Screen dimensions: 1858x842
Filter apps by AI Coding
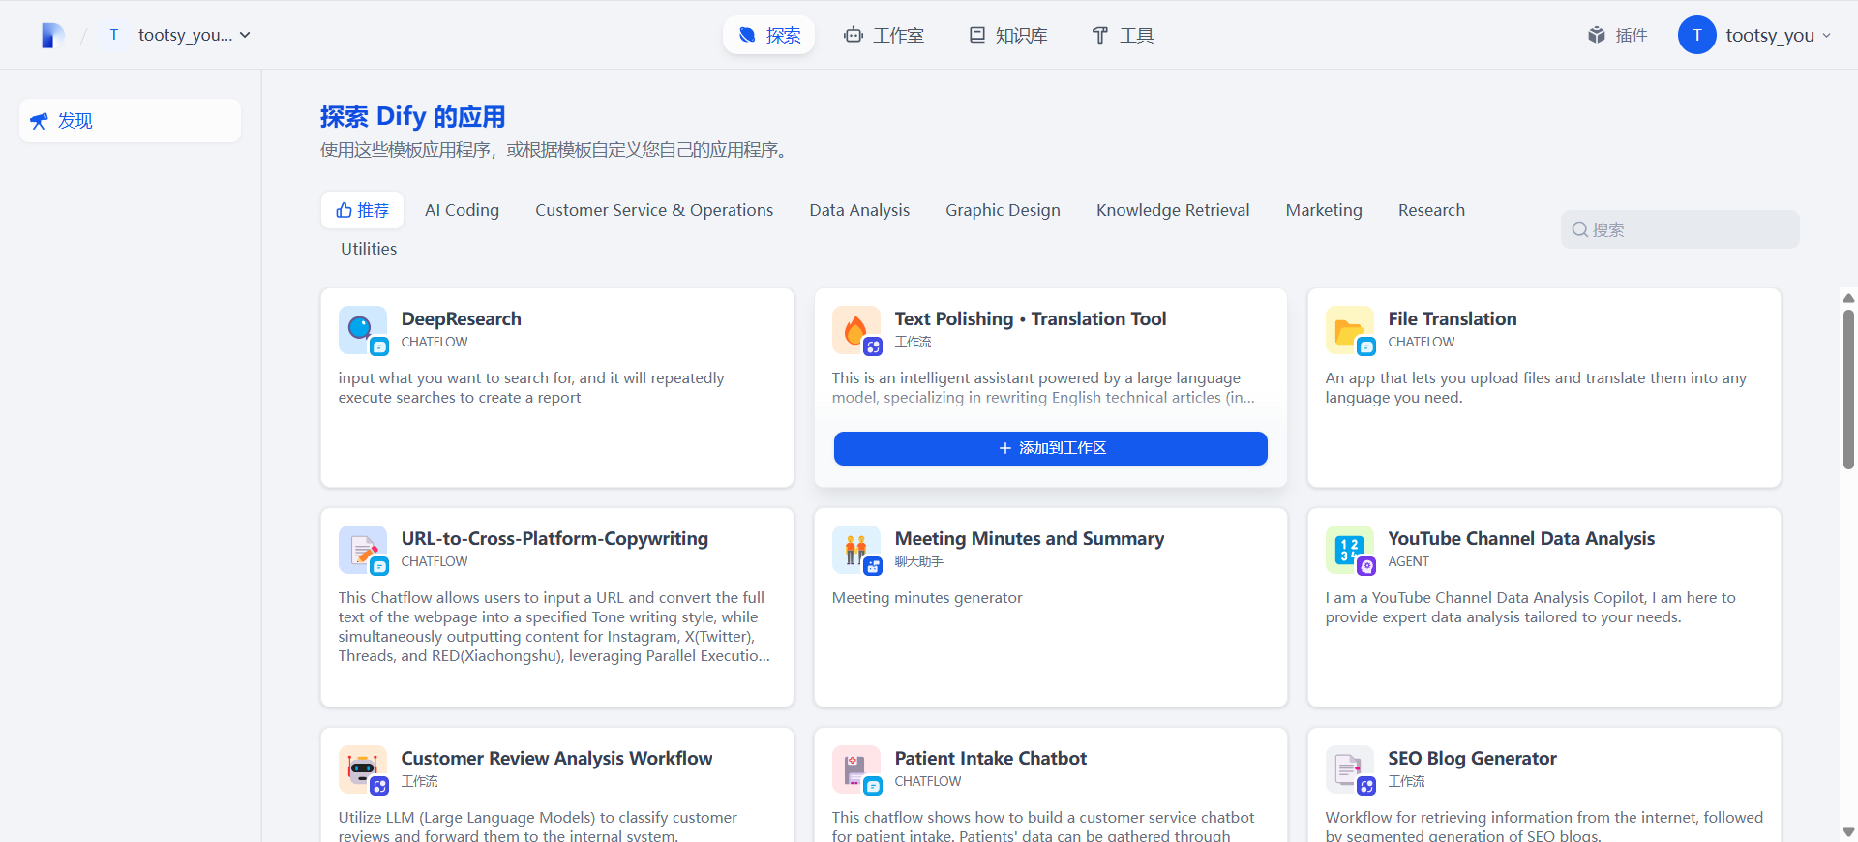tap(462, 210)
